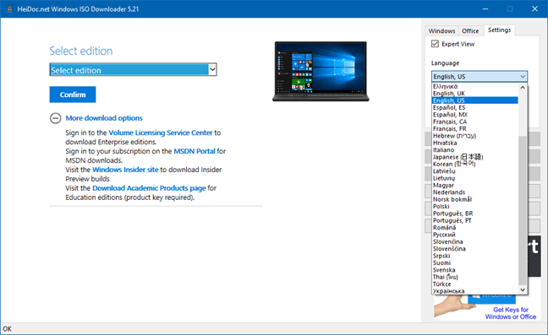Open Download Academic Products page link
Screen dimensions: 548x335
(x=149, y=188)
